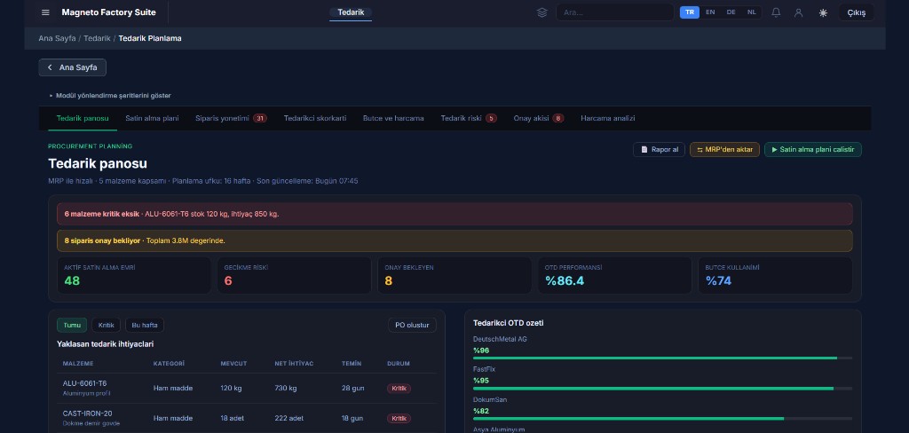Click the PO olustur button

tap(412, 325)
